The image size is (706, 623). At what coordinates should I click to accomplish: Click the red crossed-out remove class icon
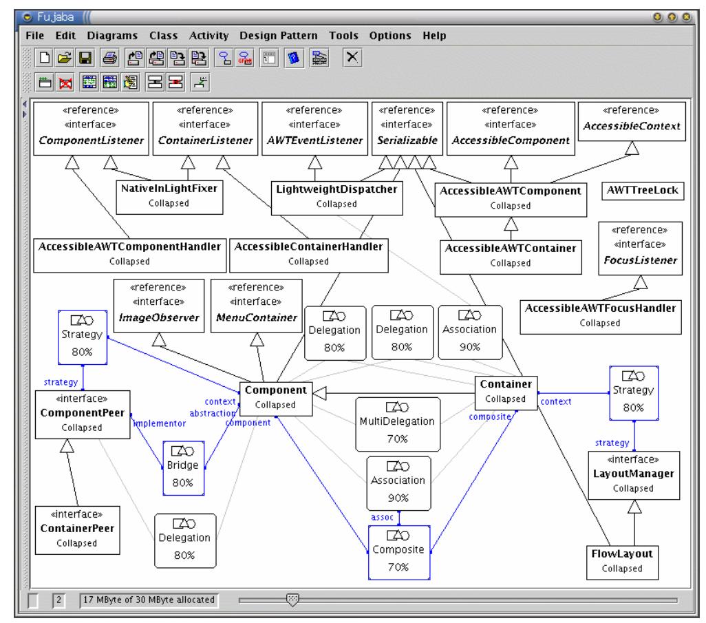pos(66,83)
